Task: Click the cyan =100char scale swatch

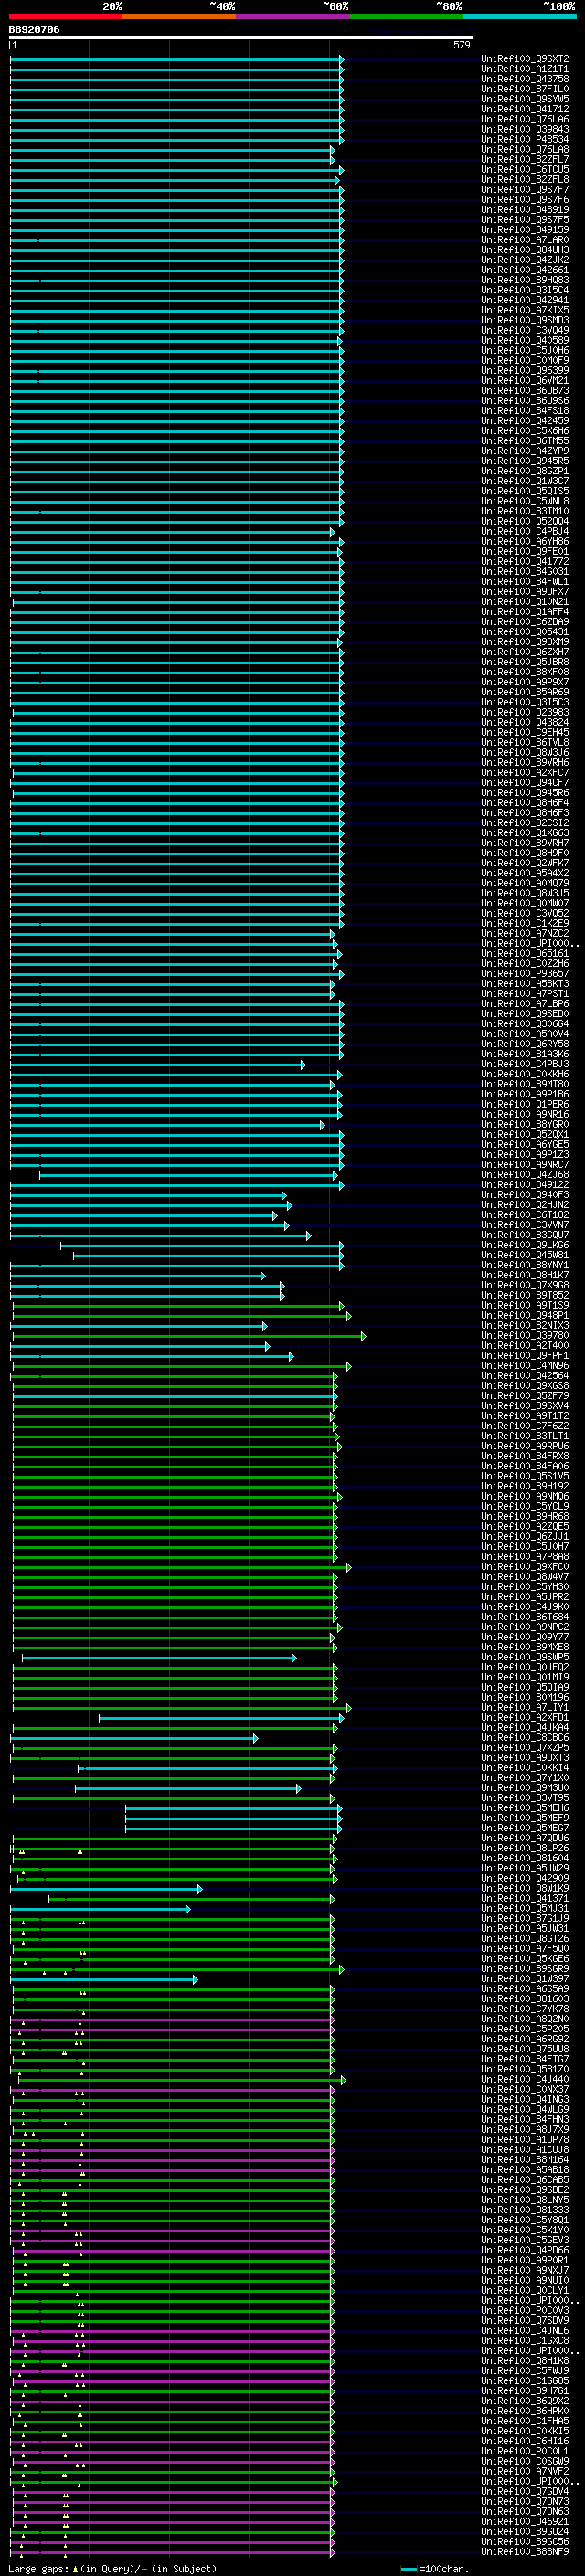Action: pyautogui.click(x=409, y=2569)
